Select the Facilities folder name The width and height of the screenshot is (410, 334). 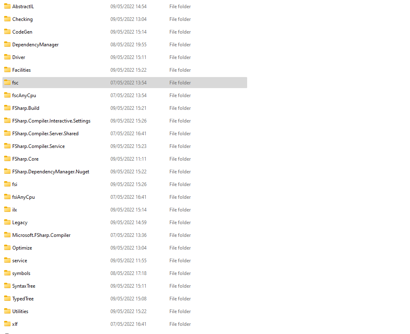tap(21, 70)
